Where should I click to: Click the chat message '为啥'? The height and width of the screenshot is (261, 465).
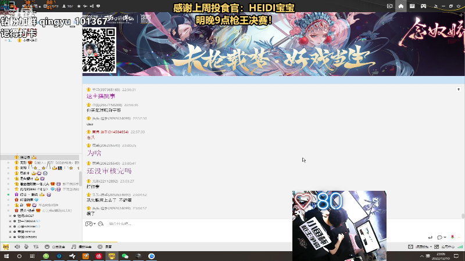[x=94, y=153]
